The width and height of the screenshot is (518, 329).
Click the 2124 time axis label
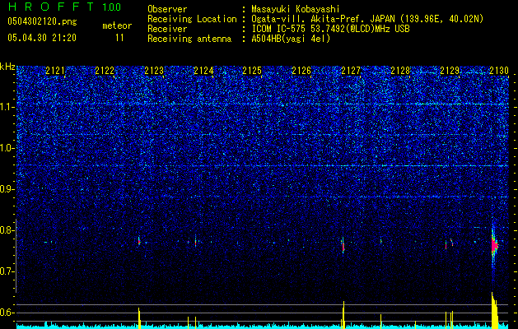click(x=203, y=71)
